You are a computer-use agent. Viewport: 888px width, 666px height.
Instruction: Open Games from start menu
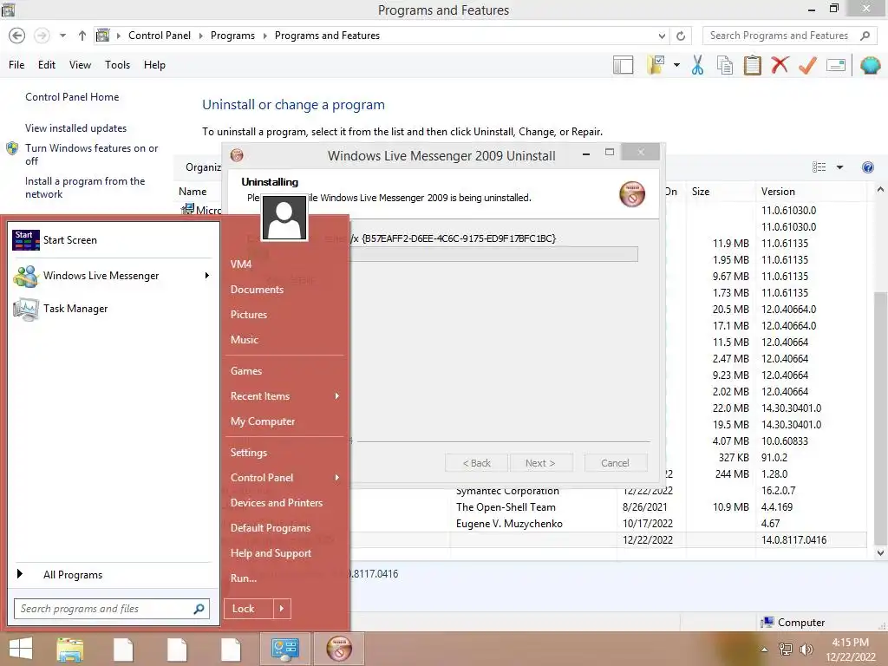(x=245, y=371)
